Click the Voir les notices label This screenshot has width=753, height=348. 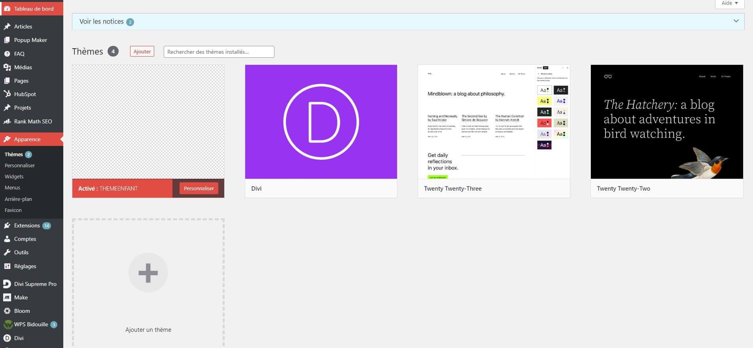(102, 21)
